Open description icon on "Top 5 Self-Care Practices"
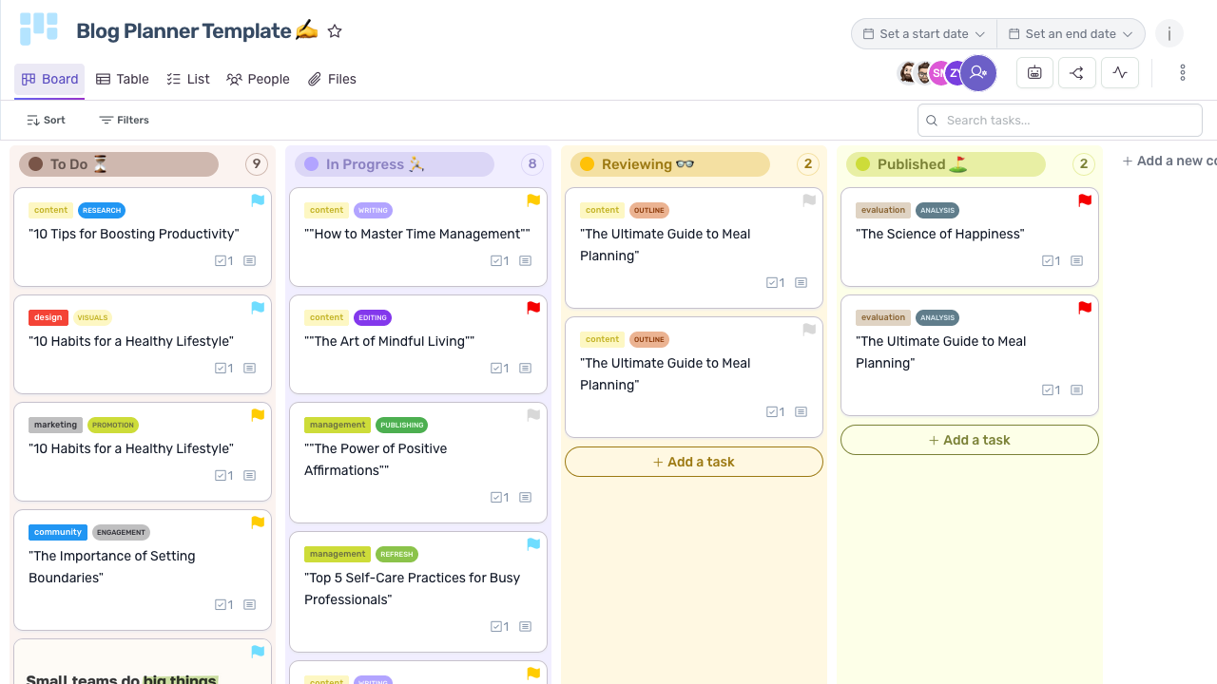Viewport: 1217px width, 684px height. 525,626
